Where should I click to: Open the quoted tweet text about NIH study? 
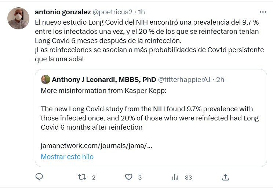click(150, 118)
